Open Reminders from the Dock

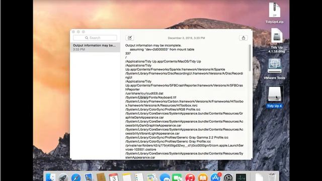point(139,177)
